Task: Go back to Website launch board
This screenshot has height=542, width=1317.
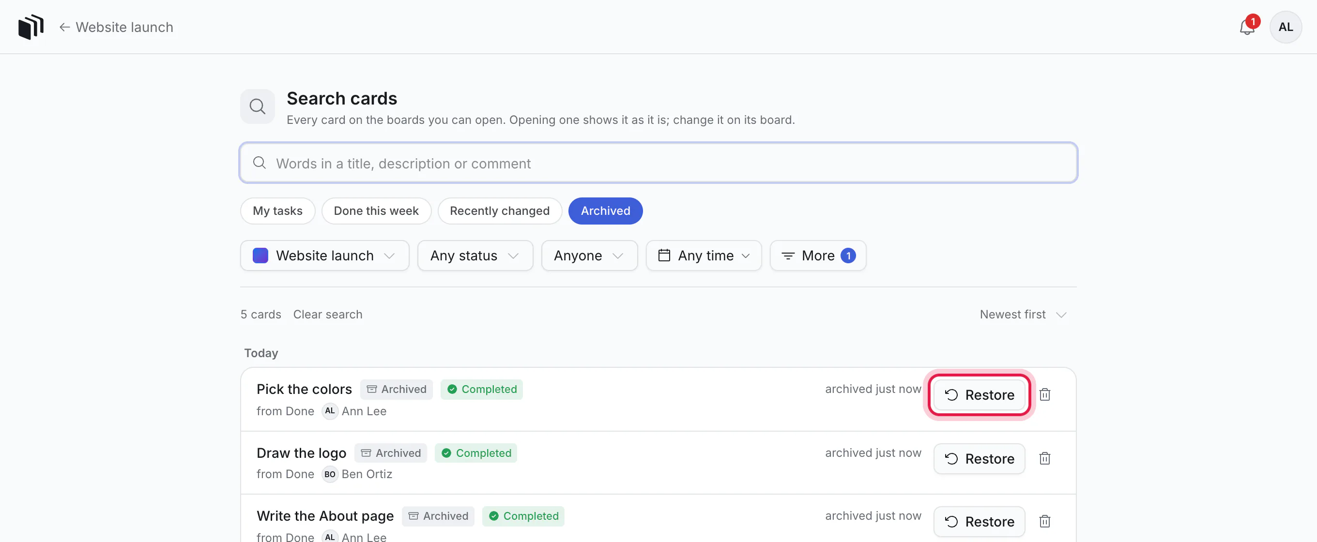Action: pyautogui.click(x=116, y=27)
